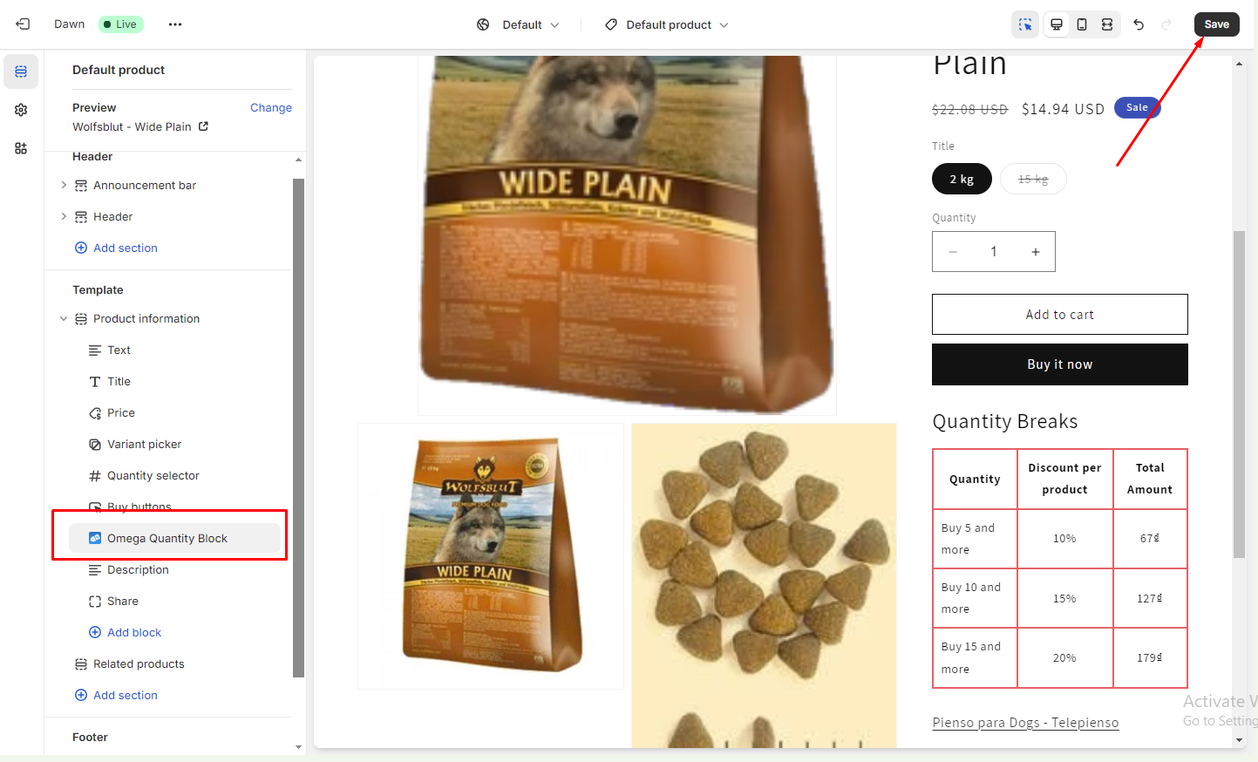Click the Variant picker block icon
The height and width of the screenshot is (762, 1258).
coord(95,445)
